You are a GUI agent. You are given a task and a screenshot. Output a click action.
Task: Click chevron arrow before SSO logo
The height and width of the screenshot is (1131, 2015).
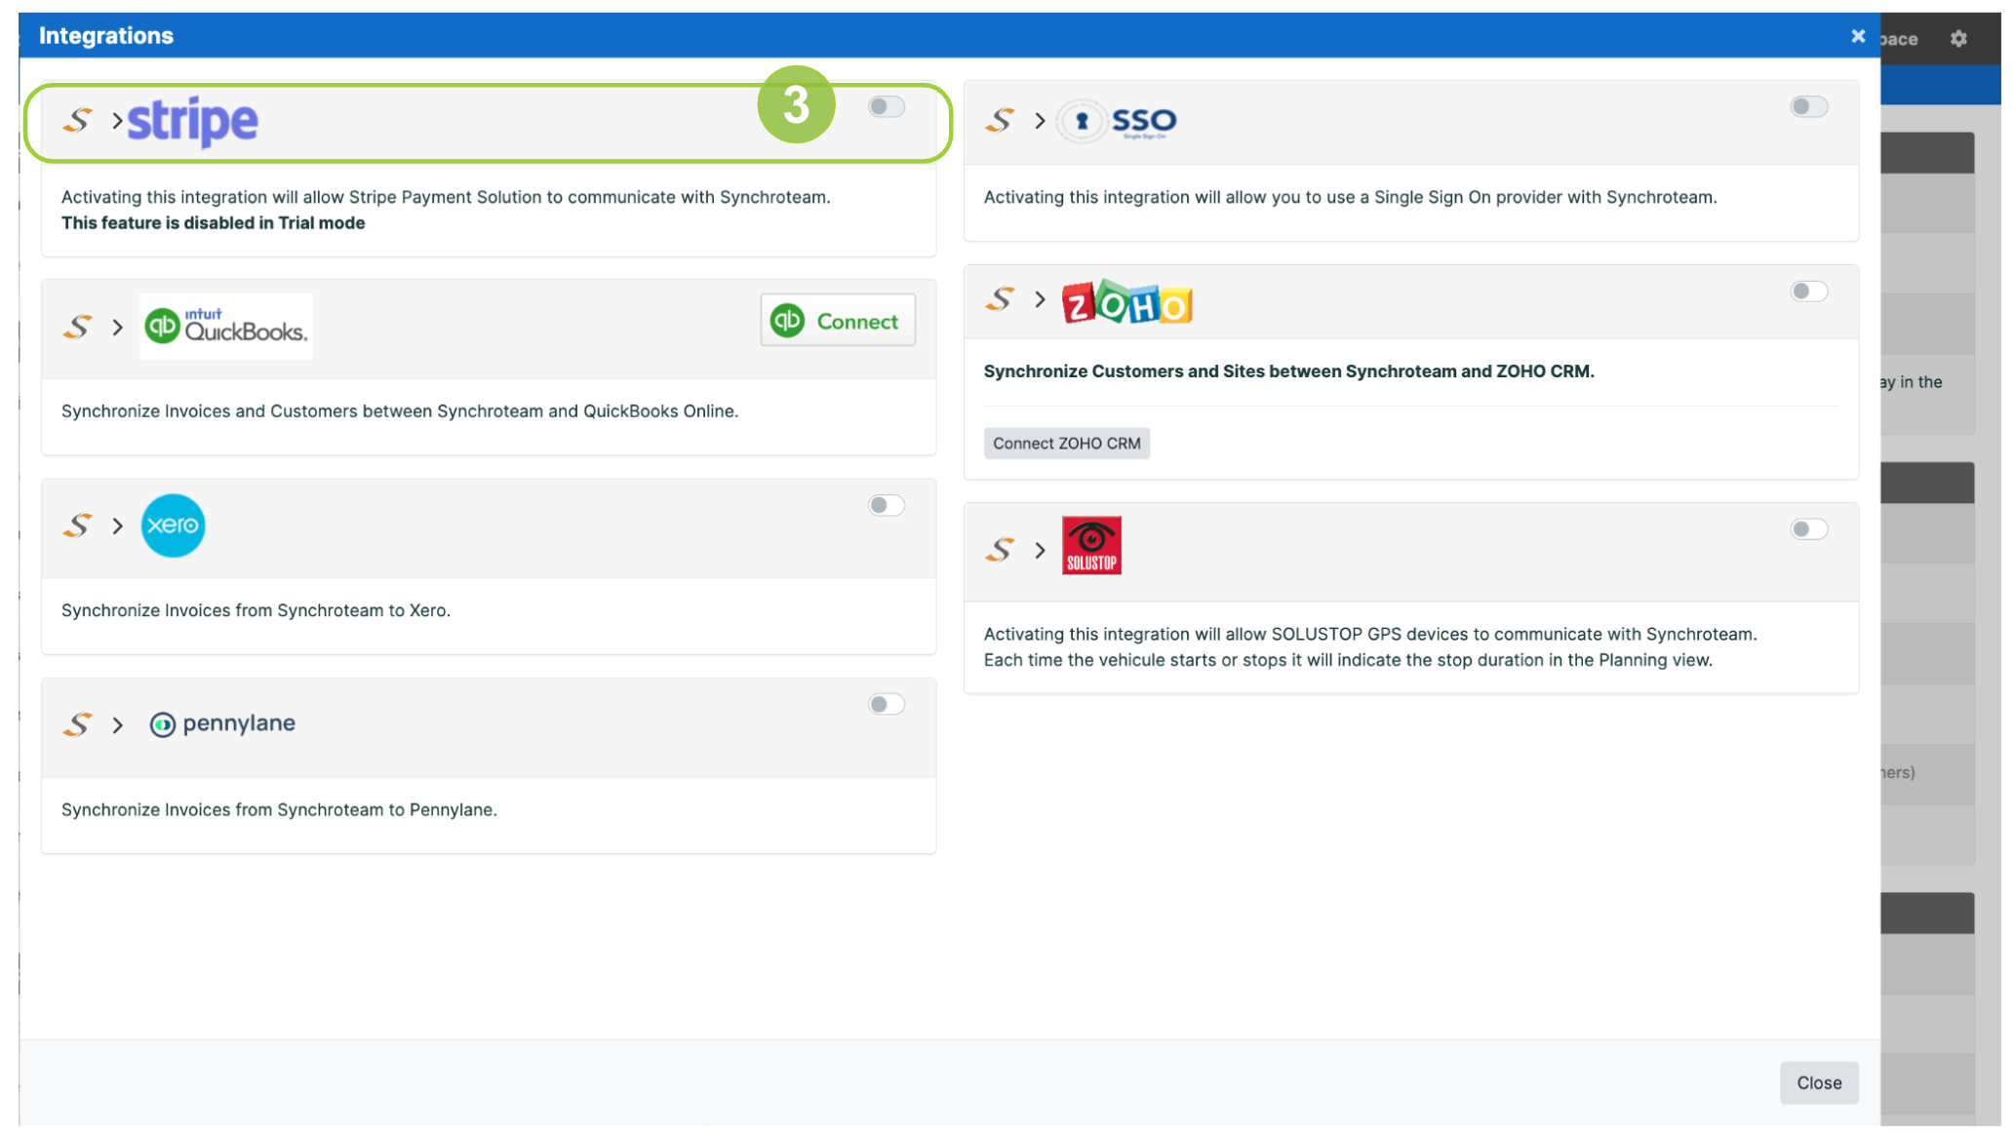tap(1040, 121)
